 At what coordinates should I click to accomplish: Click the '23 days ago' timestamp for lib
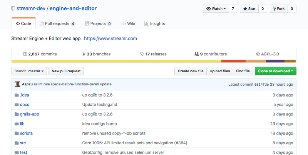(282, 123)
